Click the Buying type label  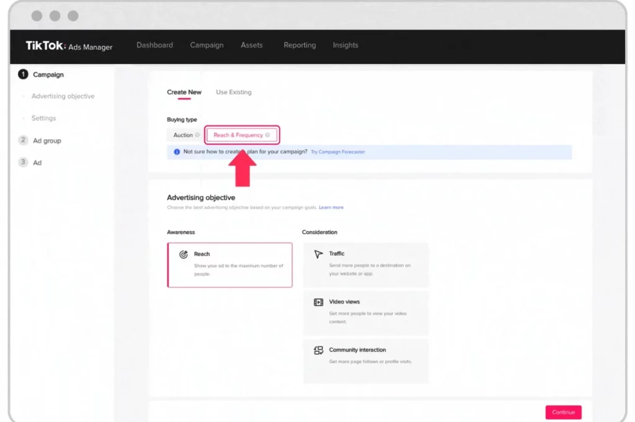pyautogui.click(x=182, y=119)
